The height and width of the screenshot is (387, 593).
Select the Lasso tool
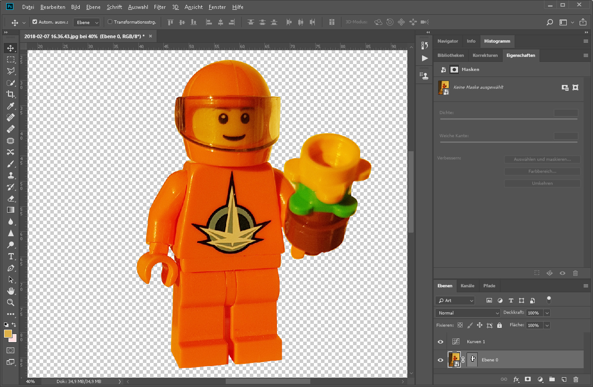[x=11, y=71]
